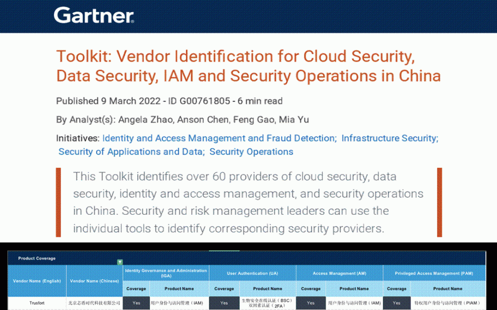
Task: Click the Gartner logo
Action: point(94,15)
